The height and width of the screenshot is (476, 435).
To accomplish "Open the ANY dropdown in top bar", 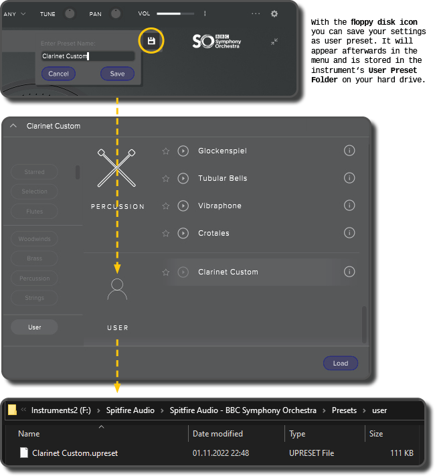I will (x=15, y=14).
